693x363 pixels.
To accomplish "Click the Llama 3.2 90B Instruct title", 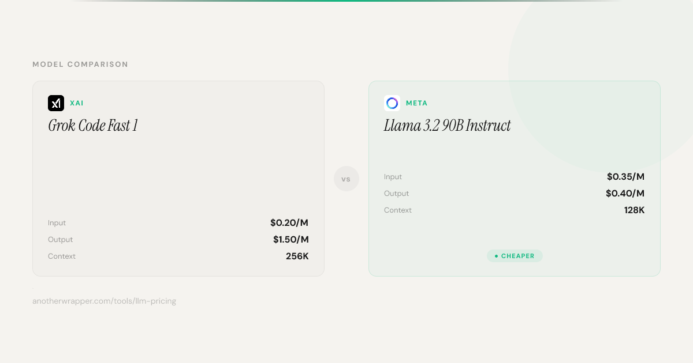I will coord(447,126).
